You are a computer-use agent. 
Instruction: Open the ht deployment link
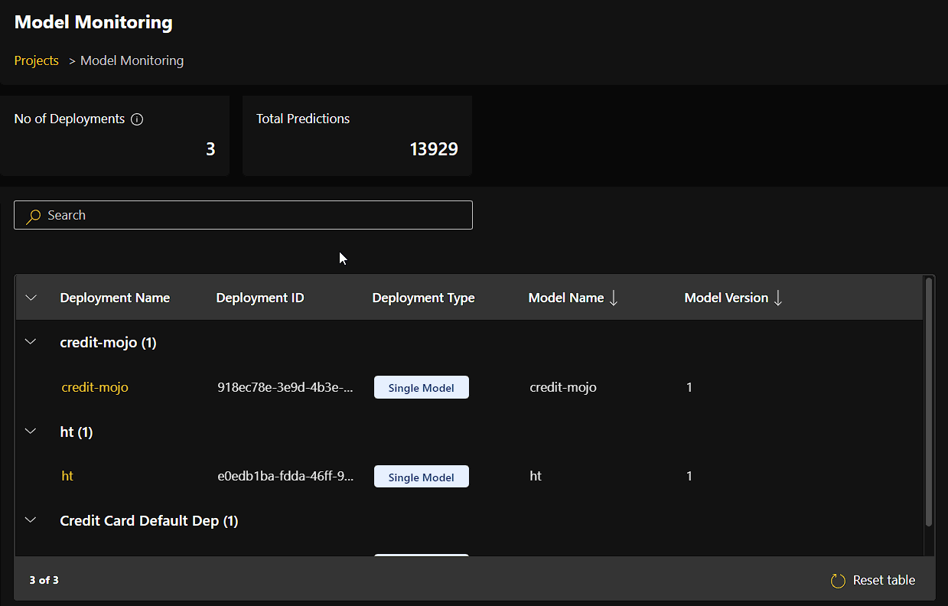coord(67,476)
